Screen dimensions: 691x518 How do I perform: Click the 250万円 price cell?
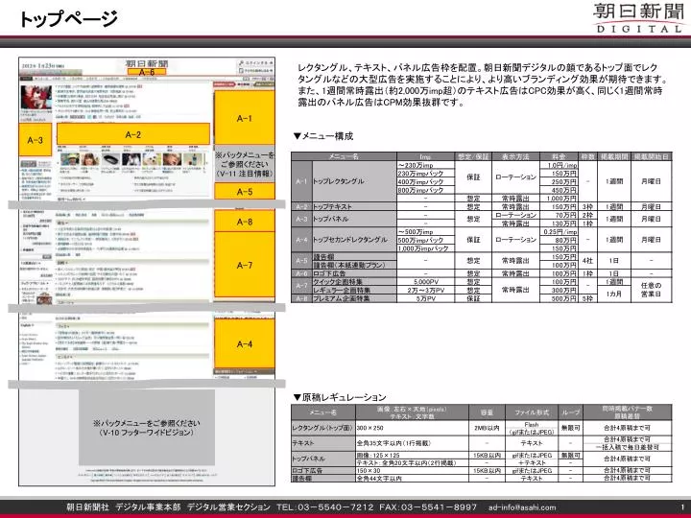560,181
